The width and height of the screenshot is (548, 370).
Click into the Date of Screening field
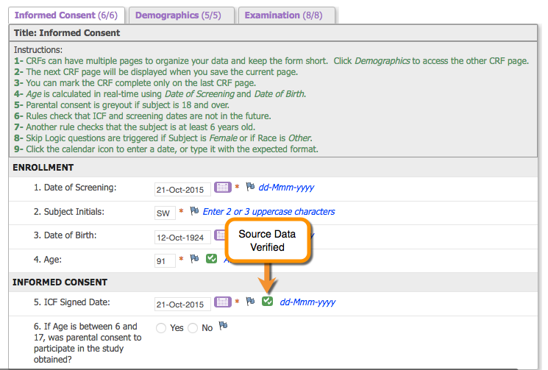(182, 189)
